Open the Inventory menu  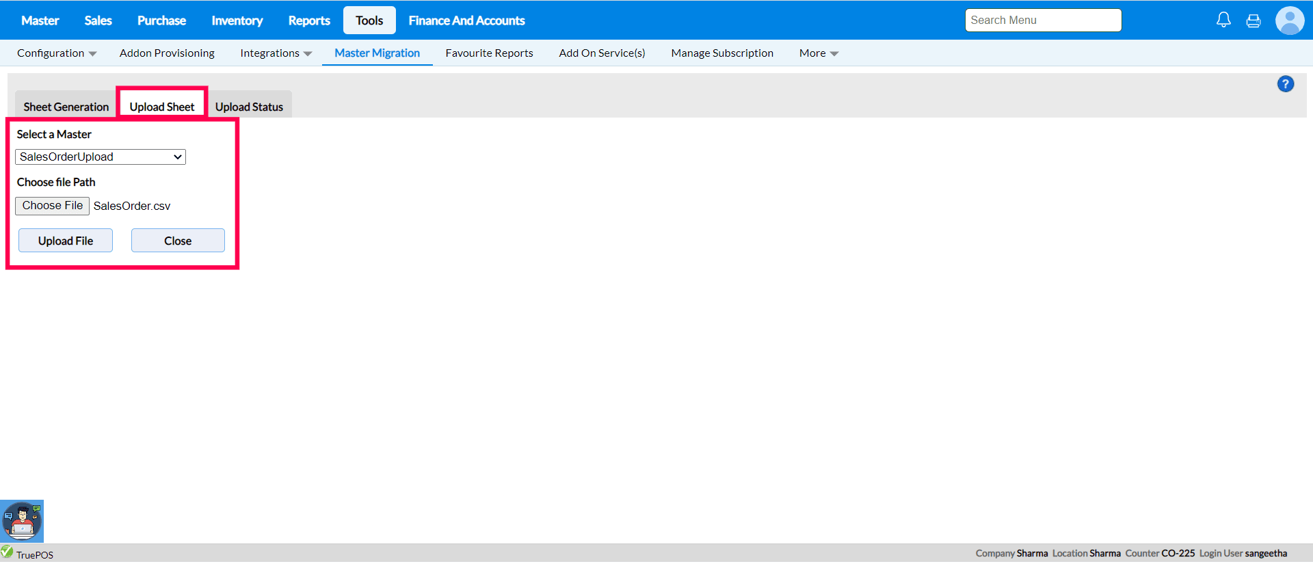point(237,21)
